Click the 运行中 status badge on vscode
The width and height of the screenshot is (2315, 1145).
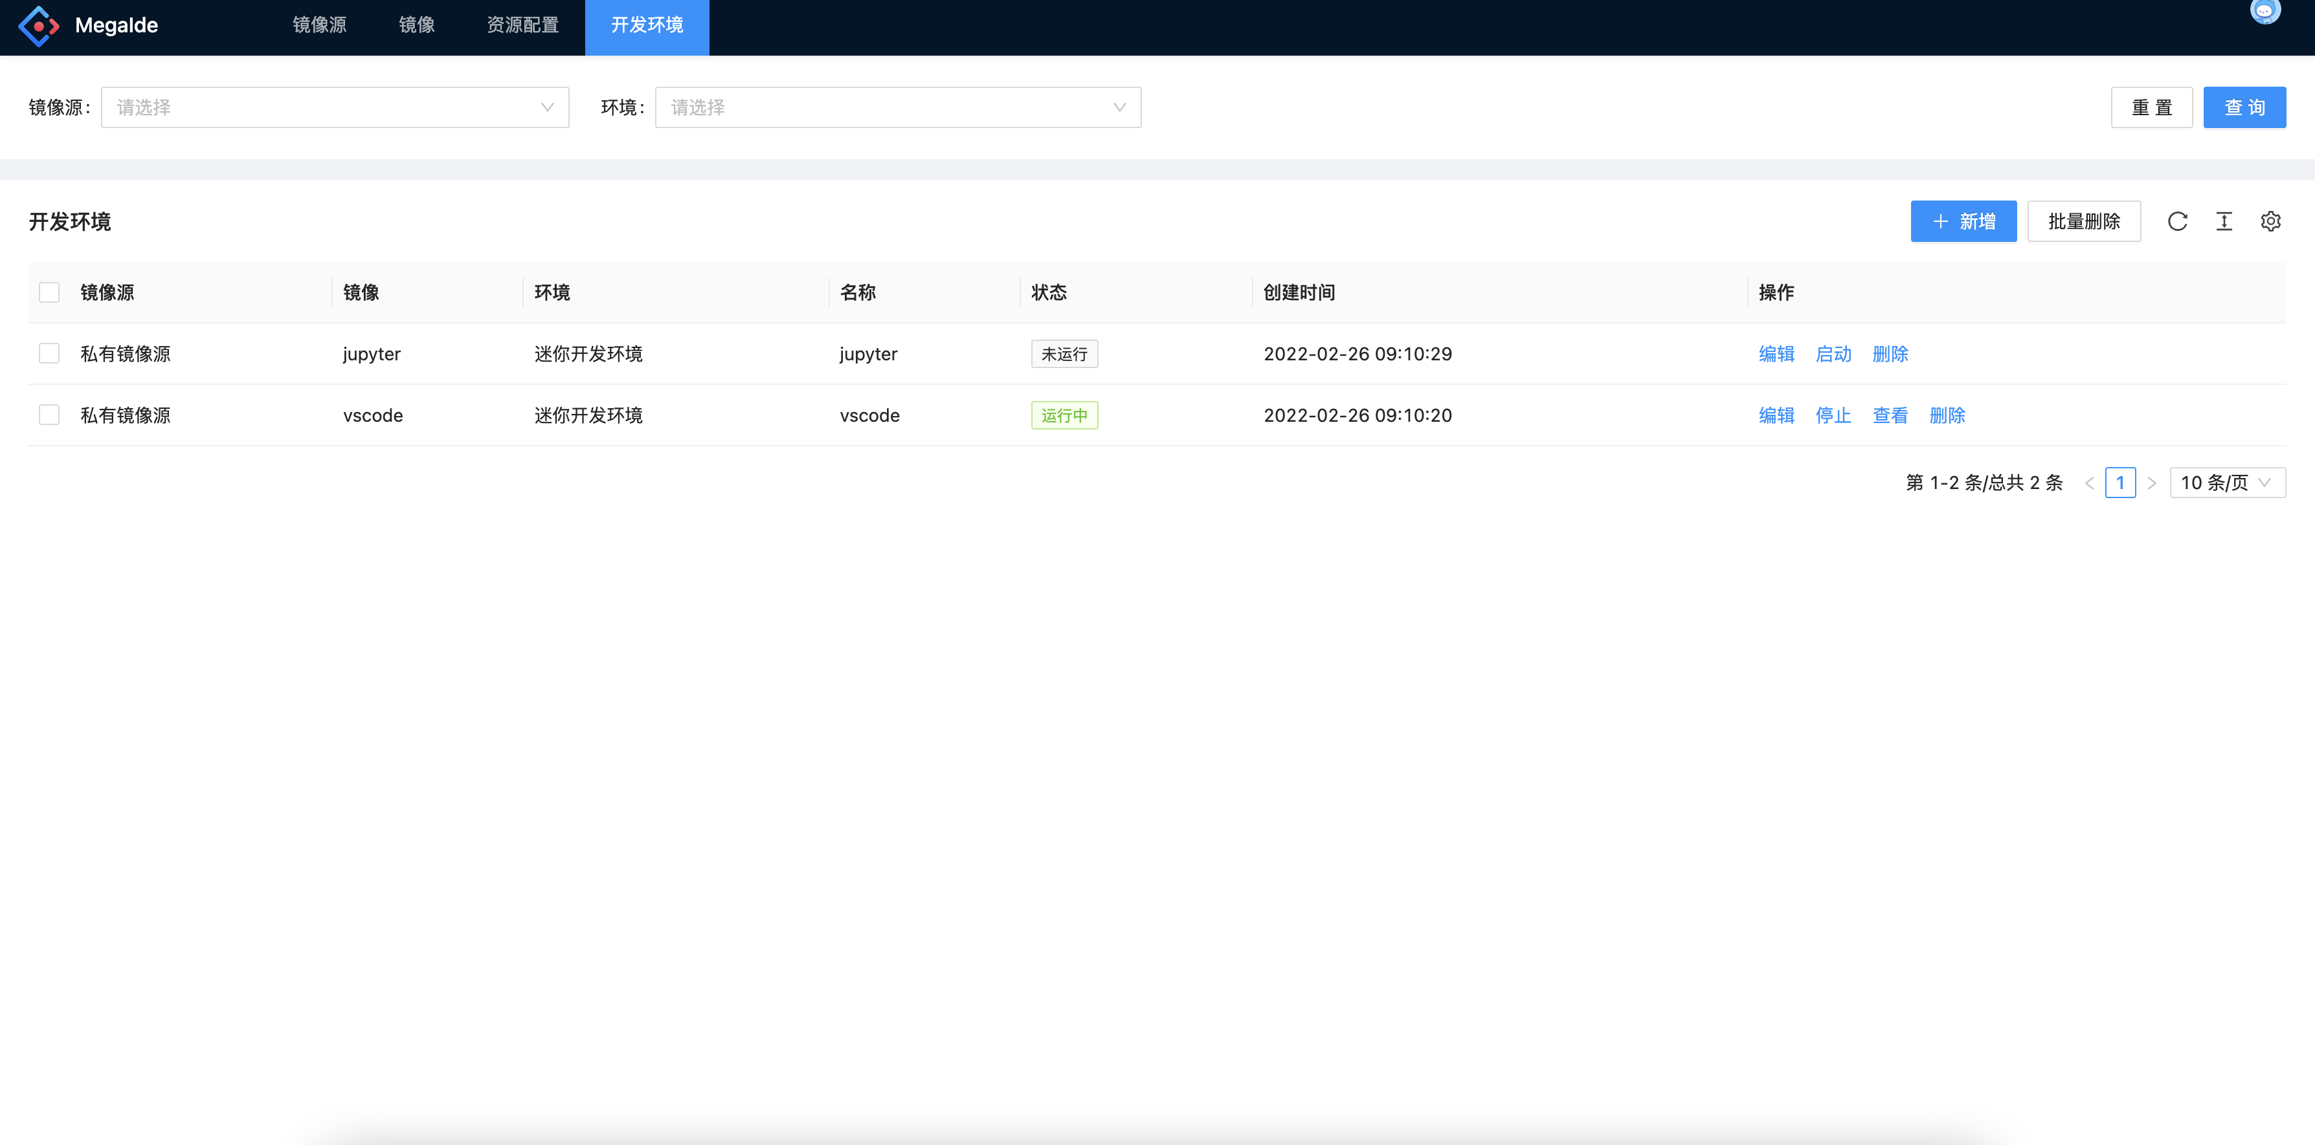(1064, 415)
